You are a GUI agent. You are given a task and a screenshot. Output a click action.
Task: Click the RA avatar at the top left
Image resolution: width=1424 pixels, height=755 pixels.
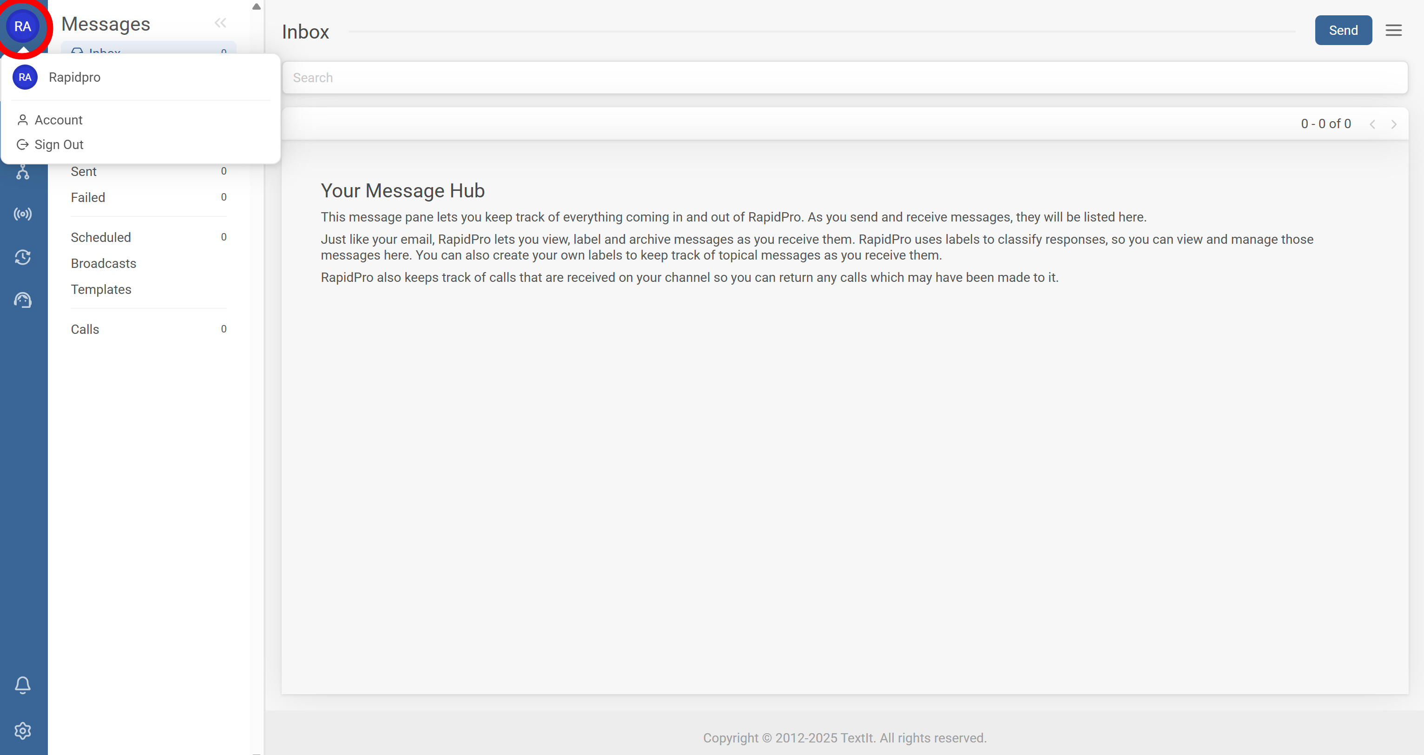23,26
